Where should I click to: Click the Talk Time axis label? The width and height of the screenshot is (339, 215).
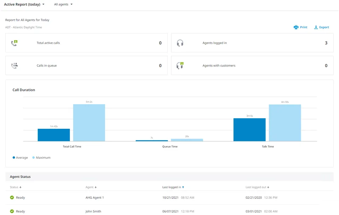pyautogui.click(x=268, y=146)
